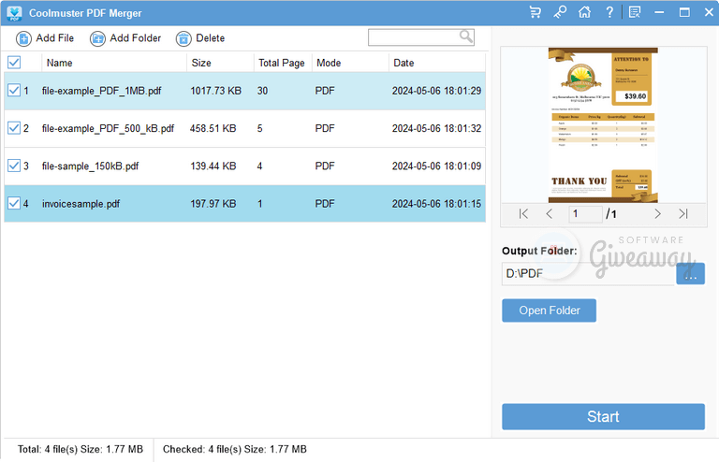
Task: Jump to first preview page
Action: [523, 214]
